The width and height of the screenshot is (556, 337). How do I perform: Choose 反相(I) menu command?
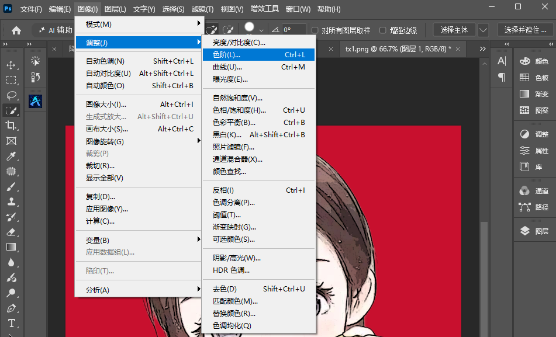pos(258,190)
